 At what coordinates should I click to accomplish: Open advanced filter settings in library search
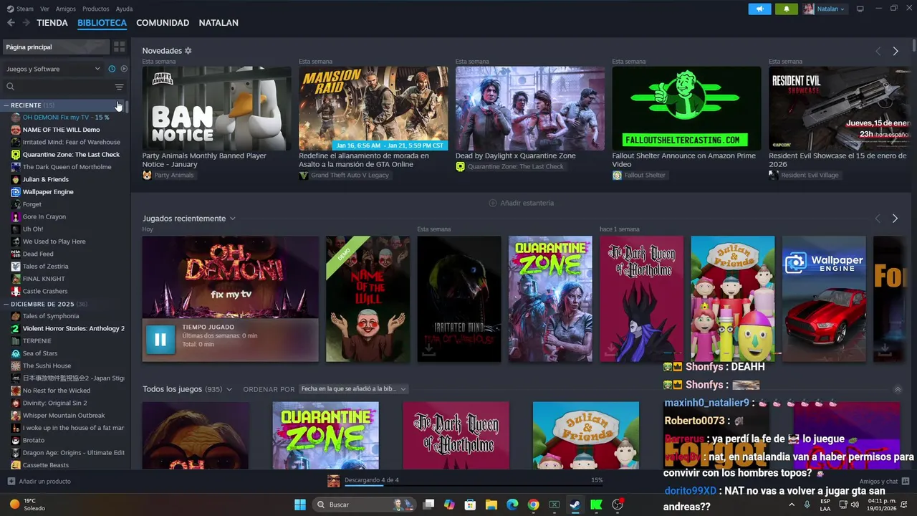click(x=119, y=87)
